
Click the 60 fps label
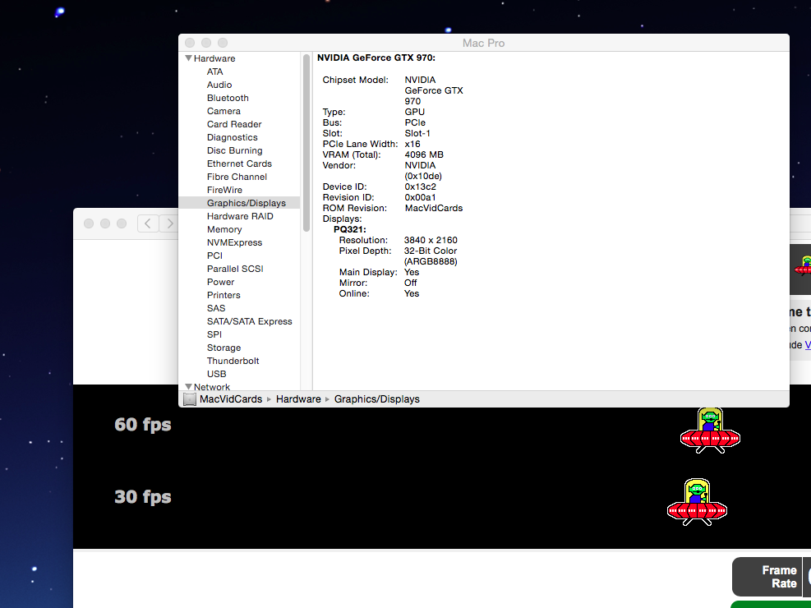pyautogui.click(x=143, y=425)
